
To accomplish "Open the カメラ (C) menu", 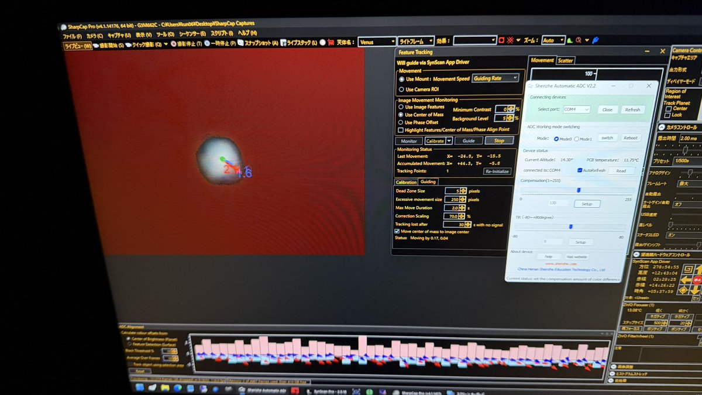I will 95,35.
